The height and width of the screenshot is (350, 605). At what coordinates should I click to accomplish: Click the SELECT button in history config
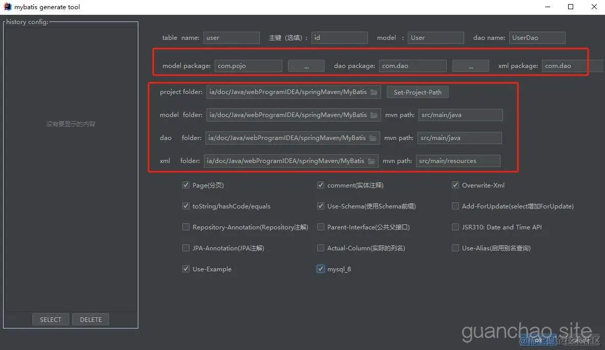[51, 319]
